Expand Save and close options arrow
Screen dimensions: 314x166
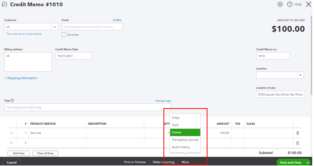tap(308, 163)
